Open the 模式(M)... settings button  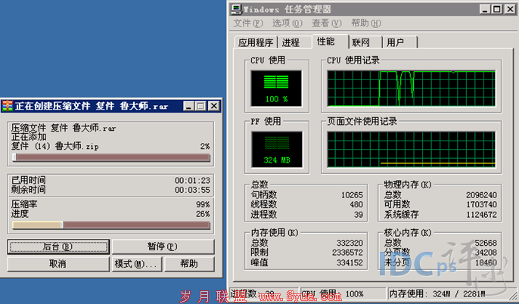click(x=137, y=264)
